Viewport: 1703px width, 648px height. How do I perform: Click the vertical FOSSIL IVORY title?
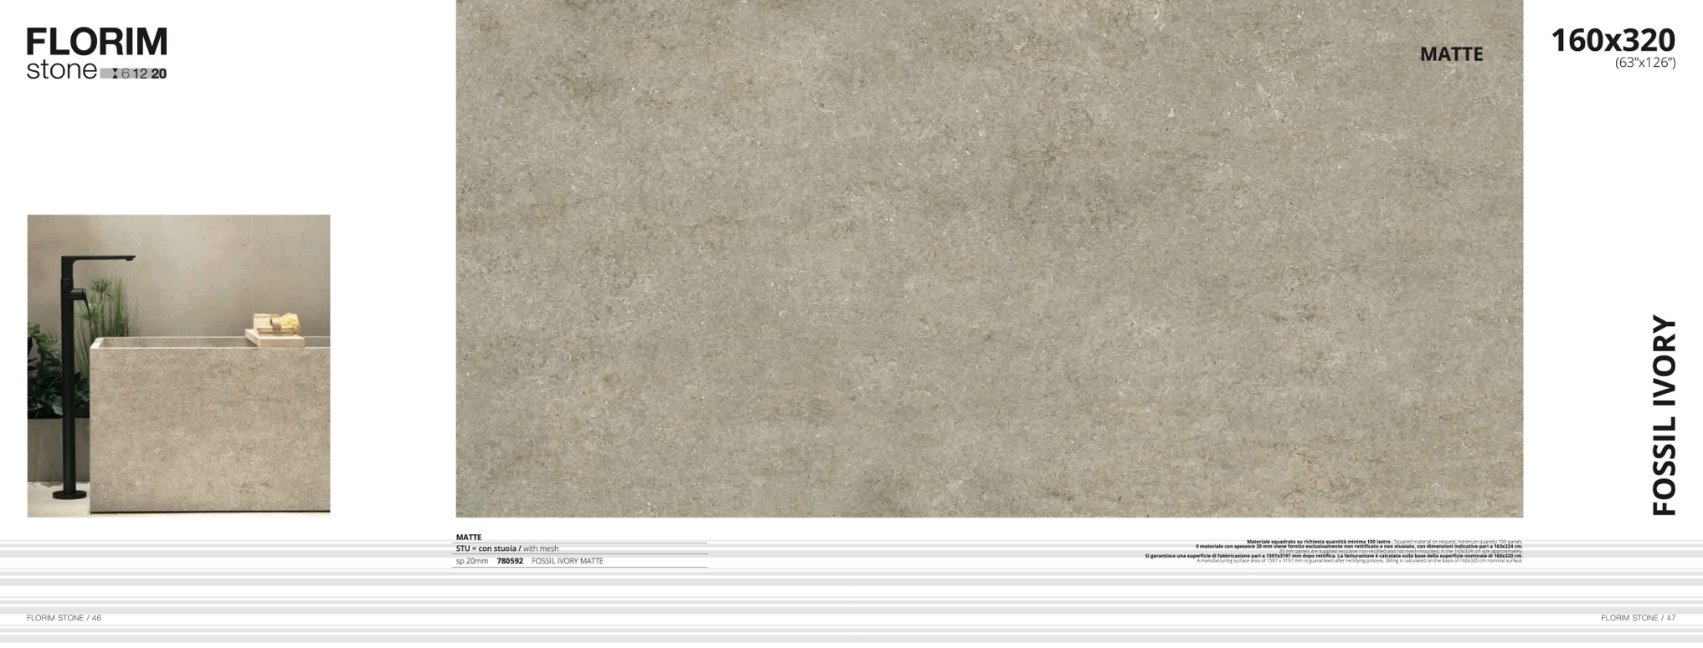click(1664, 415)
